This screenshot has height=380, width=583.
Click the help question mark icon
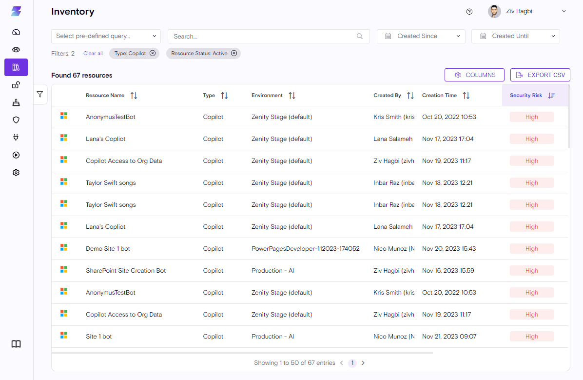469,12
